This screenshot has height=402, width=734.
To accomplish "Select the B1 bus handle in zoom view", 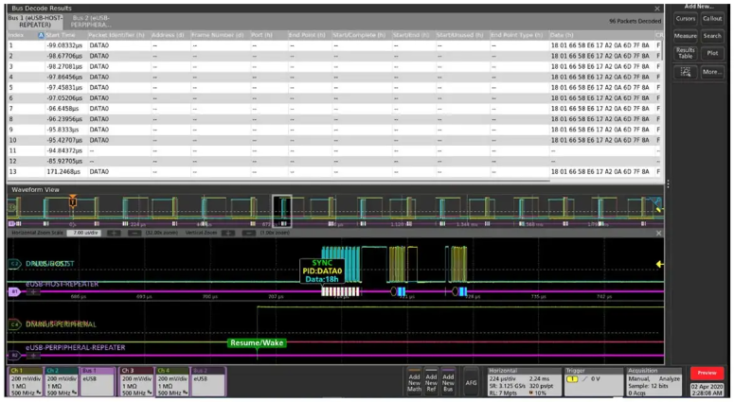I will [14, 291].
